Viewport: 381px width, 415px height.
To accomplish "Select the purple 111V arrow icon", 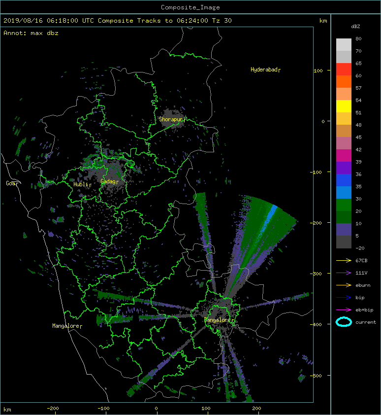I will (x=344, y=273).
